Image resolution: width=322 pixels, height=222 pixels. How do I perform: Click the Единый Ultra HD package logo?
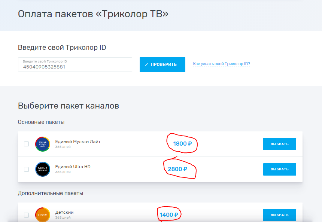tap(43, 169)
